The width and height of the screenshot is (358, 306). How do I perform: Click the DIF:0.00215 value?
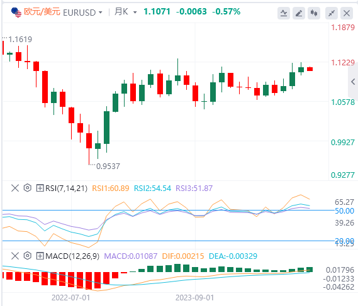[x=183, y=256]
